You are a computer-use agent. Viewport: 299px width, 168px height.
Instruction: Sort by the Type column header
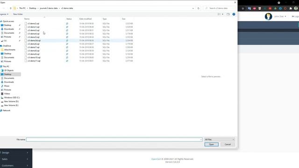pos(105,19)
